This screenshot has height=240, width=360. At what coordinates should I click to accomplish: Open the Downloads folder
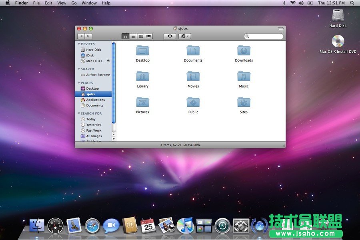pos(244,51)
